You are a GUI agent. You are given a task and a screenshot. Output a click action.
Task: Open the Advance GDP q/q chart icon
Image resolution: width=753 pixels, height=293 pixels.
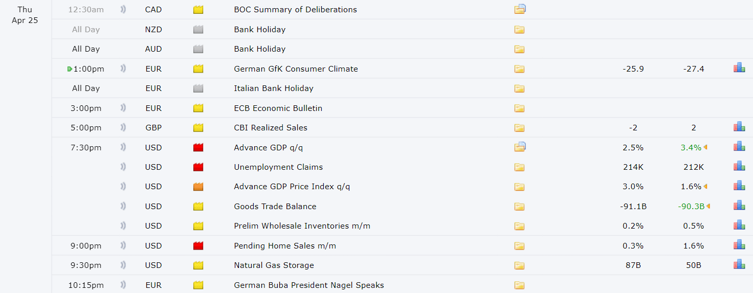[739, 147]
